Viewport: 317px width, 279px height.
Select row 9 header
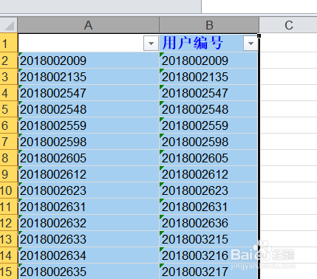point(9,174)
